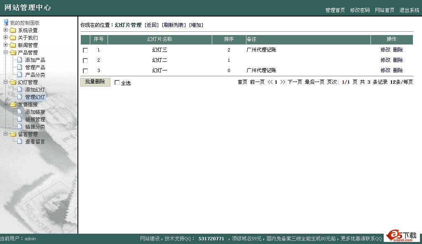This screenshot has height=244, width=422.
Task: Click the >> pagination arrows
Action: (283, 82)
